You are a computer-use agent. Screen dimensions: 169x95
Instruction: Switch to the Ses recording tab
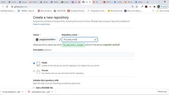[76, 2]
